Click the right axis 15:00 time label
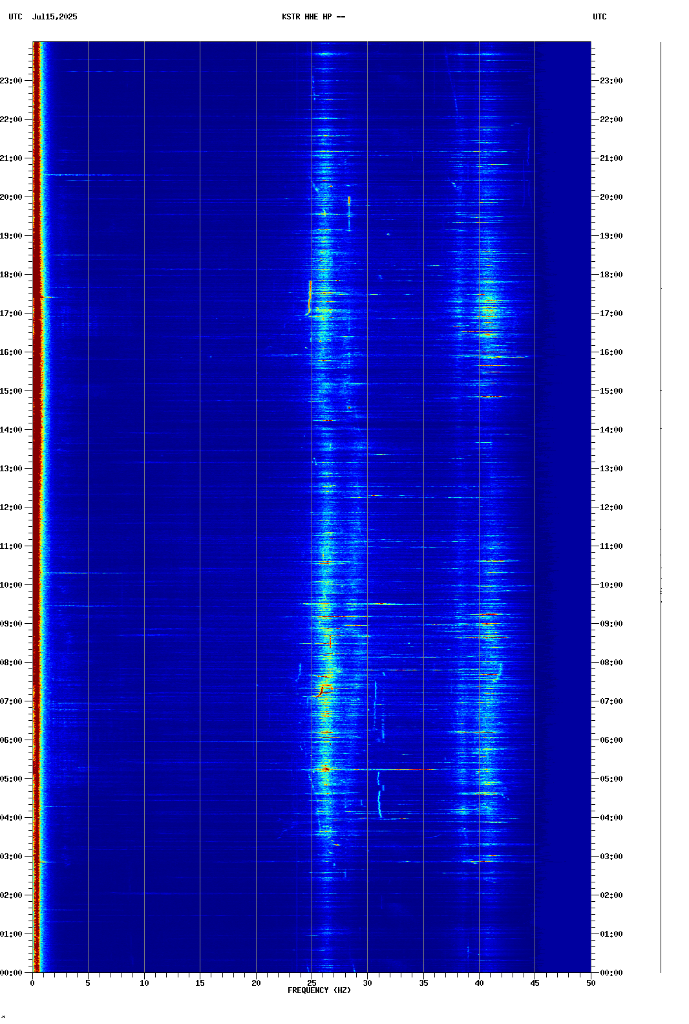Image resolution: width=689 pixels, height=1024 pixels. tap(611, 391)
